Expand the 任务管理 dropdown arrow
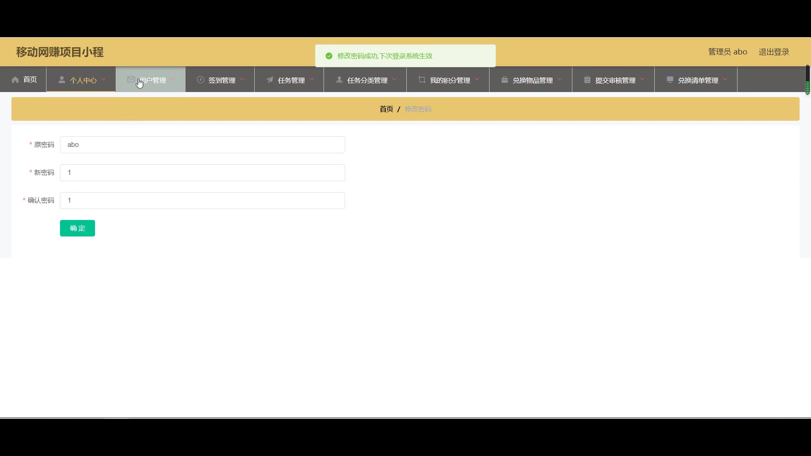Image resolution: width=811 pixels, height=456 pixels. tap(312, 79)
